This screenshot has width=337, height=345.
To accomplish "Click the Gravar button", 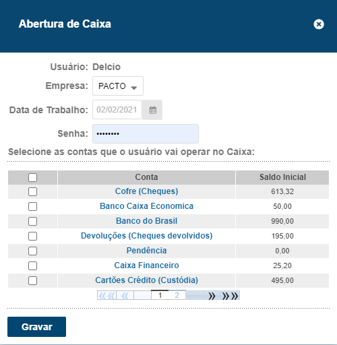I will pos(36,327).
